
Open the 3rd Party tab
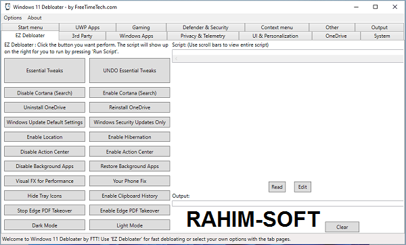[82, 36]
